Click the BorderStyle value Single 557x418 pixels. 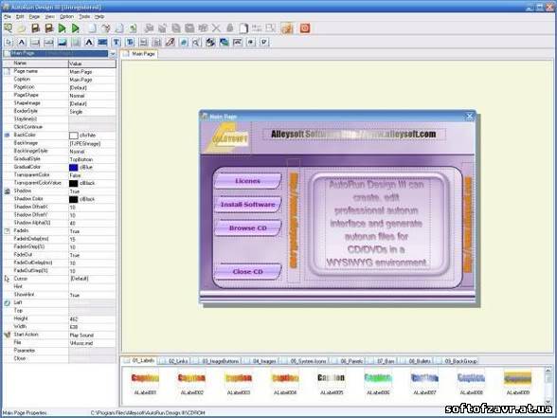(x=92, y=112)
